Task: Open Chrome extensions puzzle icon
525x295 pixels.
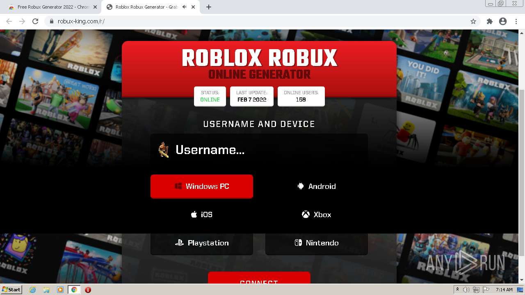Action: pos(489,21)
